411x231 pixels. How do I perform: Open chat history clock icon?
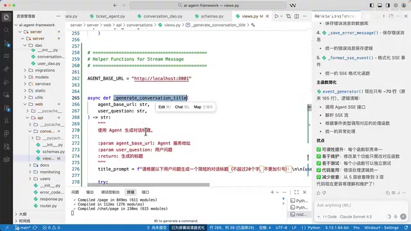[391, 16]
